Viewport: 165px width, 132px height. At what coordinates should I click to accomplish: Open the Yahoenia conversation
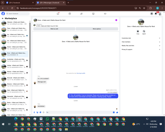[15, 23]
